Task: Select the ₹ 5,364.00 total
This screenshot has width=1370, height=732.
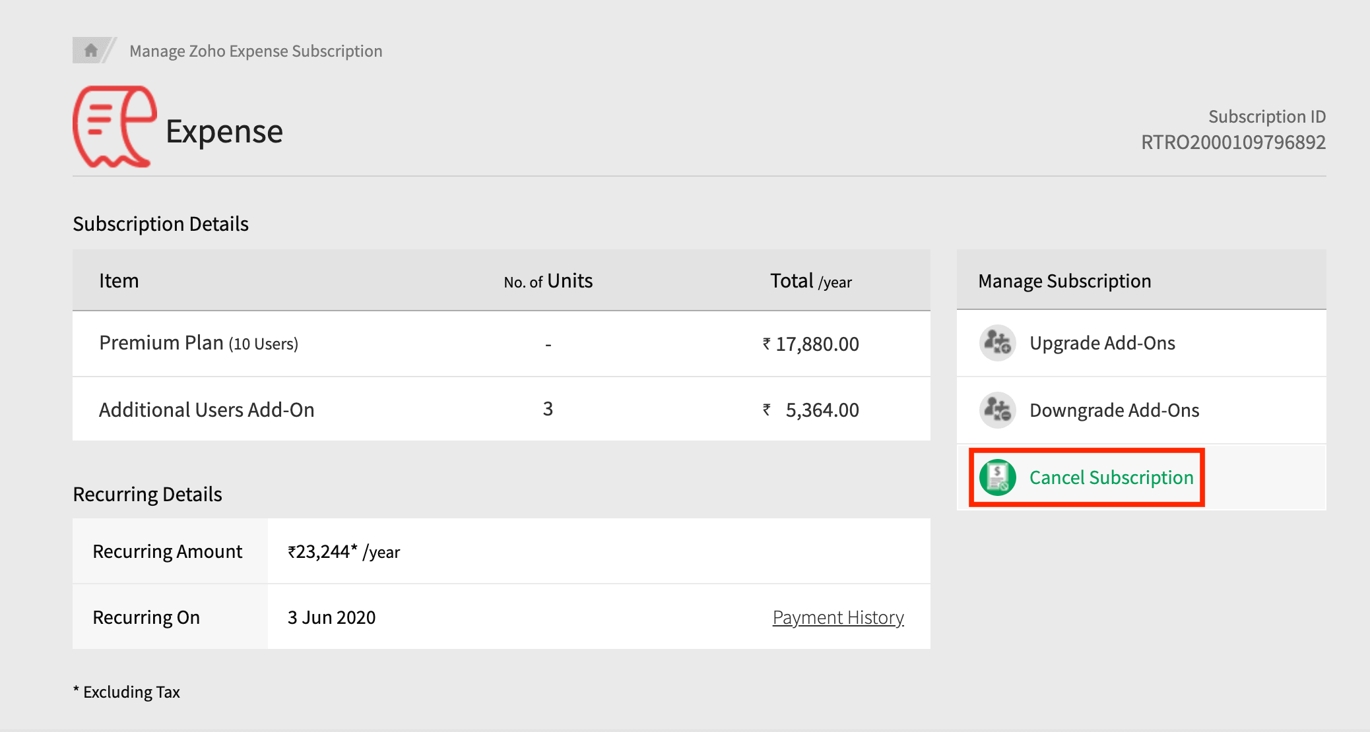Action: 811,410
